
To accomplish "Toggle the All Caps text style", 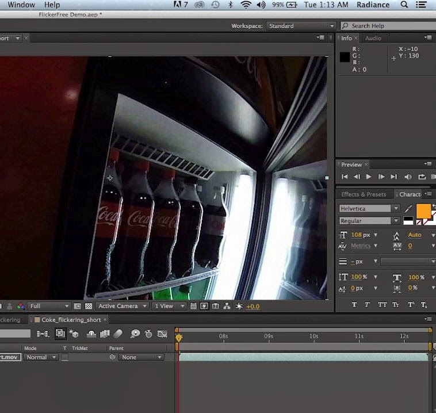I will pyautogui.click(x=382, y=305).
